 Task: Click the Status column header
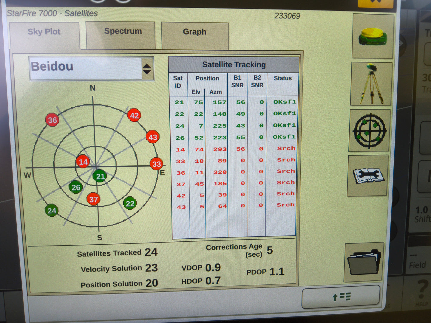pos(283,78)
